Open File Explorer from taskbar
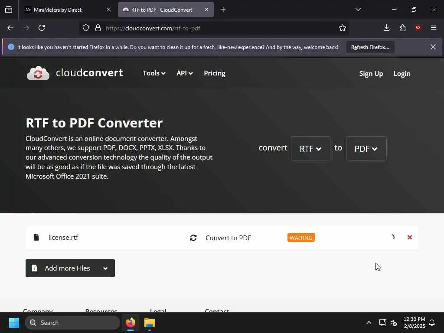Image resolution: width=444 pixels, height=333 pixels. point(150,323)
